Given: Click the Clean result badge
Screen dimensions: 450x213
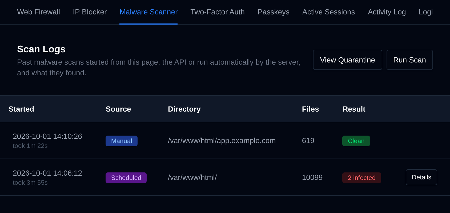Looking at the screenshot, I should [356, 141].
